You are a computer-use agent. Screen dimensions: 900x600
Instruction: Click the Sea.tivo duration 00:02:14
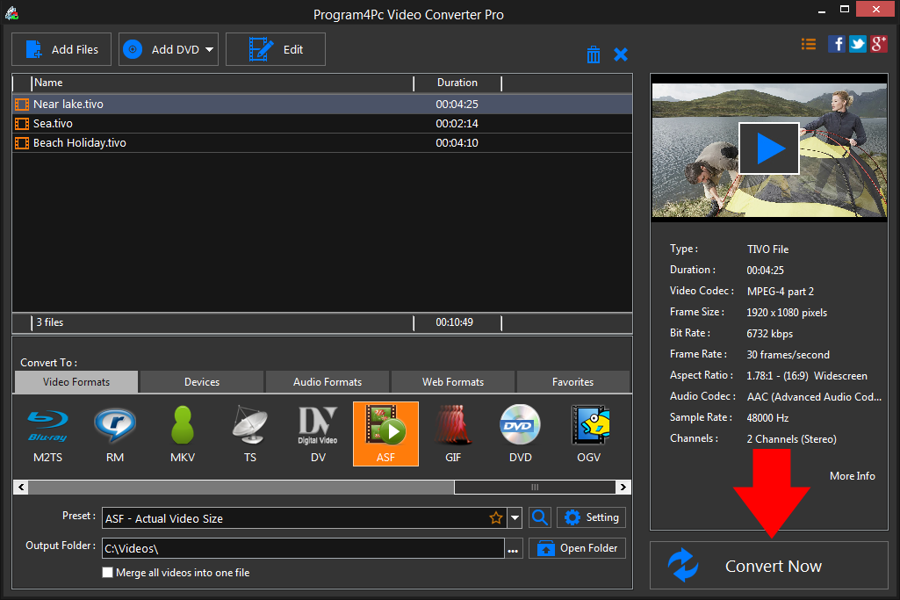click(457, 124)
